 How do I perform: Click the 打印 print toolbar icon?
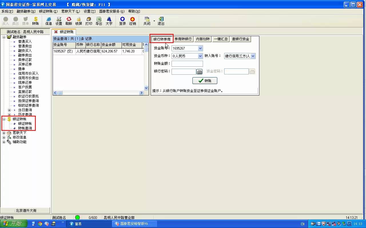(89, 21)
